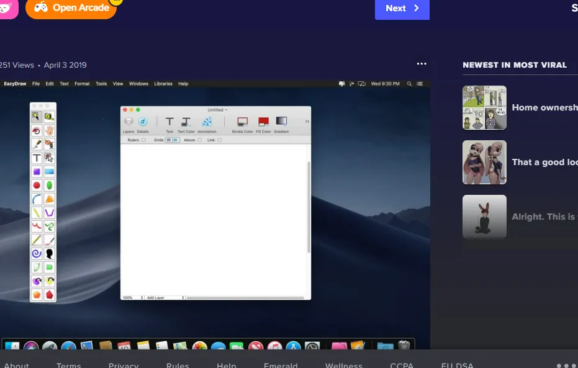The width and height of the screenshot is (578, 368).
Task: Open the Annotation toolbar item
Action: 207,125
